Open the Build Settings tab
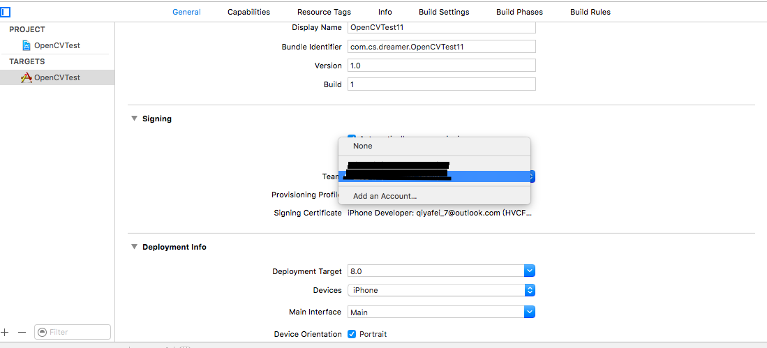Screen dimensions: 767x348 pos(444,12)
